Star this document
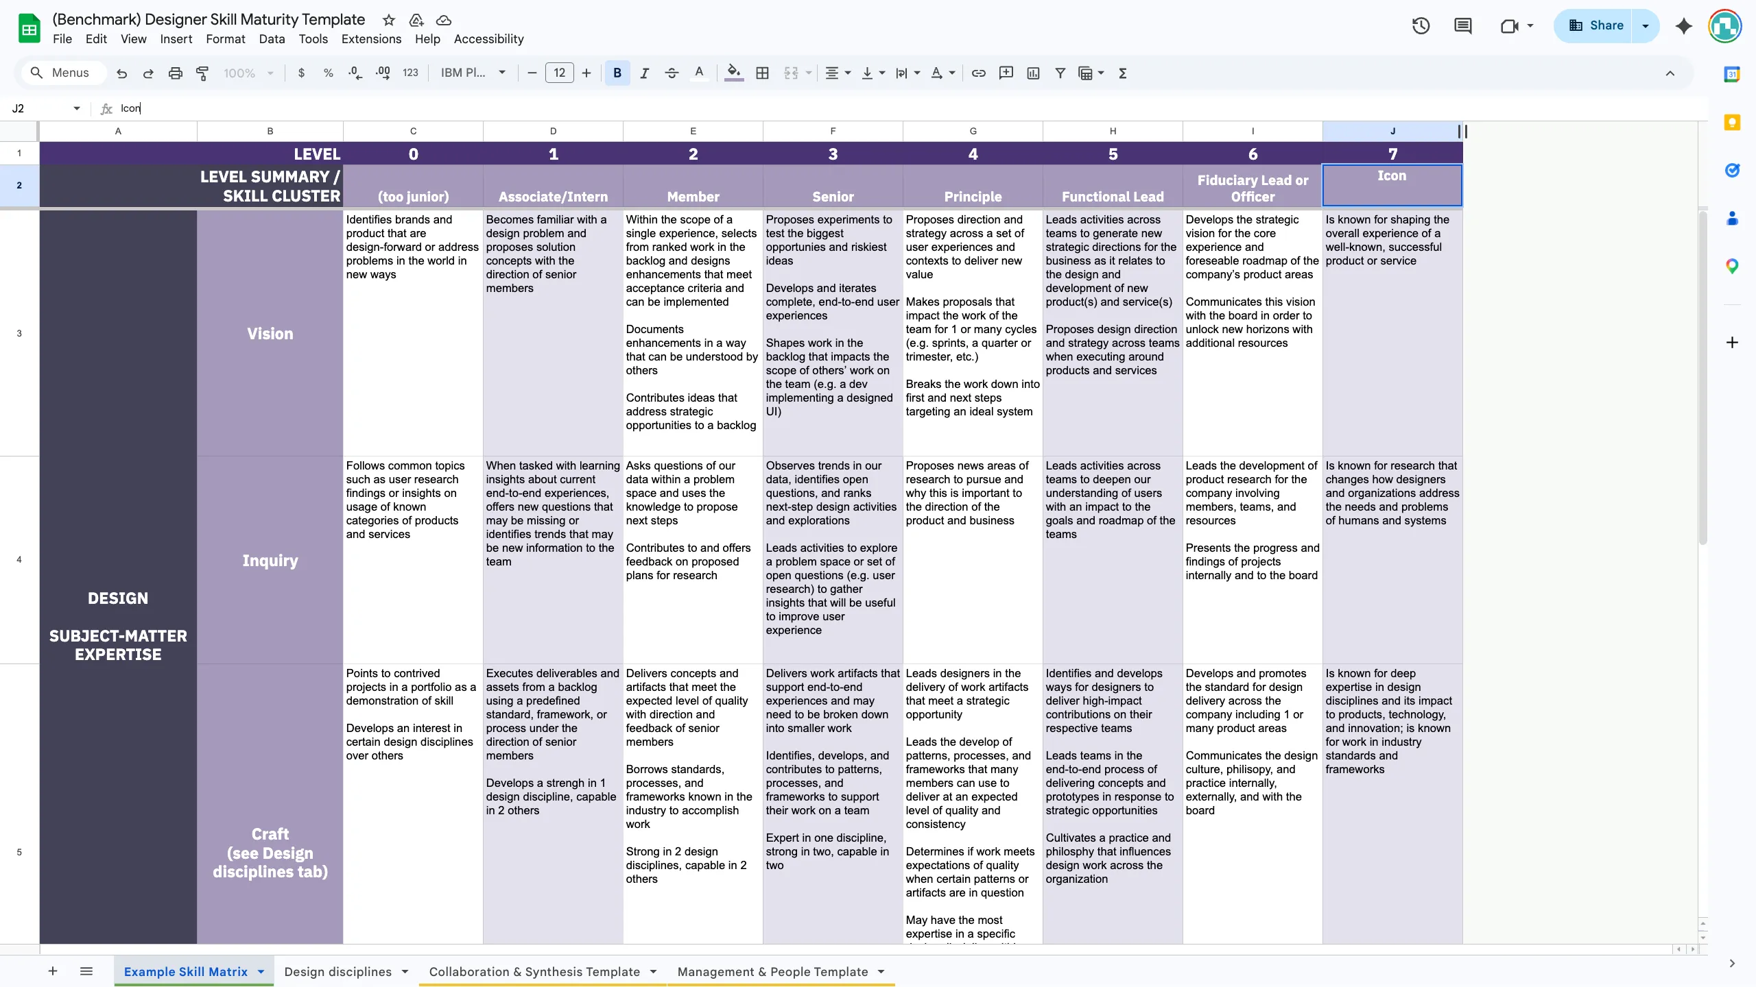The image size is (1756, 987). [389, 20]
